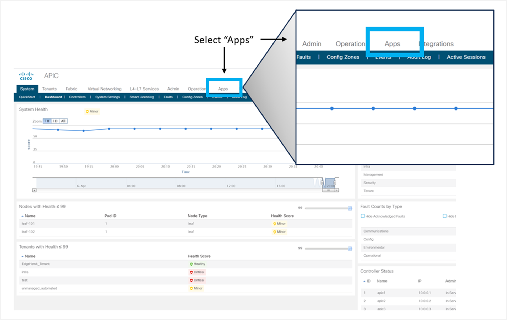
Task: Open Config Zones in the submenu
Action: [x=192, y=97]
